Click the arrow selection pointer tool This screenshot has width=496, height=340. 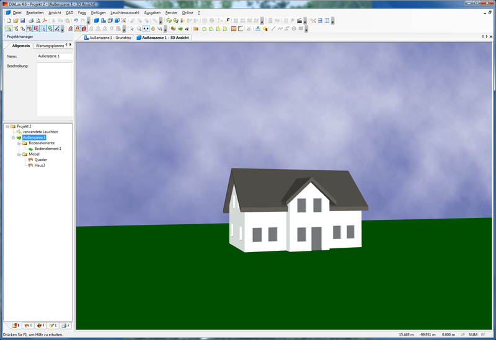coord(131,28)
